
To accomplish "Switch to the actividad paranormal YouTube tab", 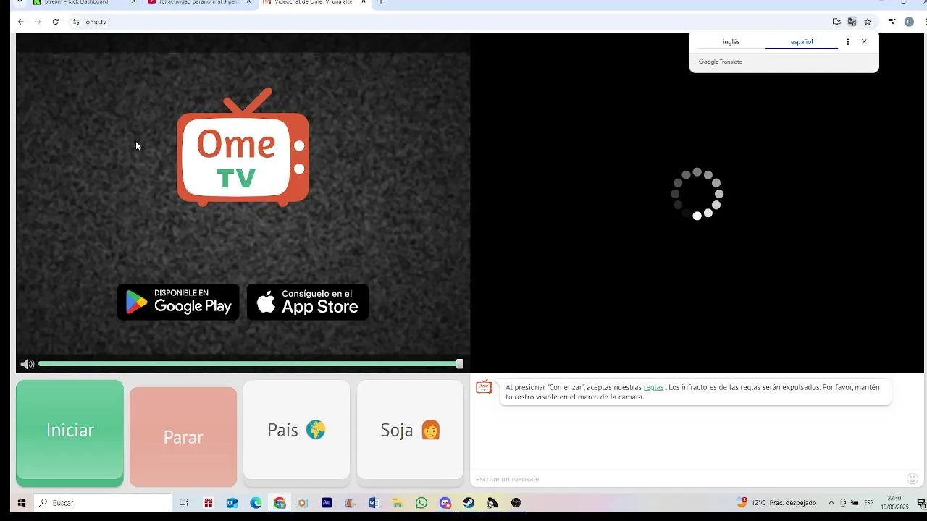I will pos(198,2).
